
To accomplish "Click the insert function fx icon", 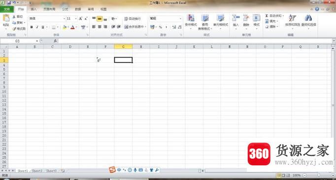I will (55, 41).
